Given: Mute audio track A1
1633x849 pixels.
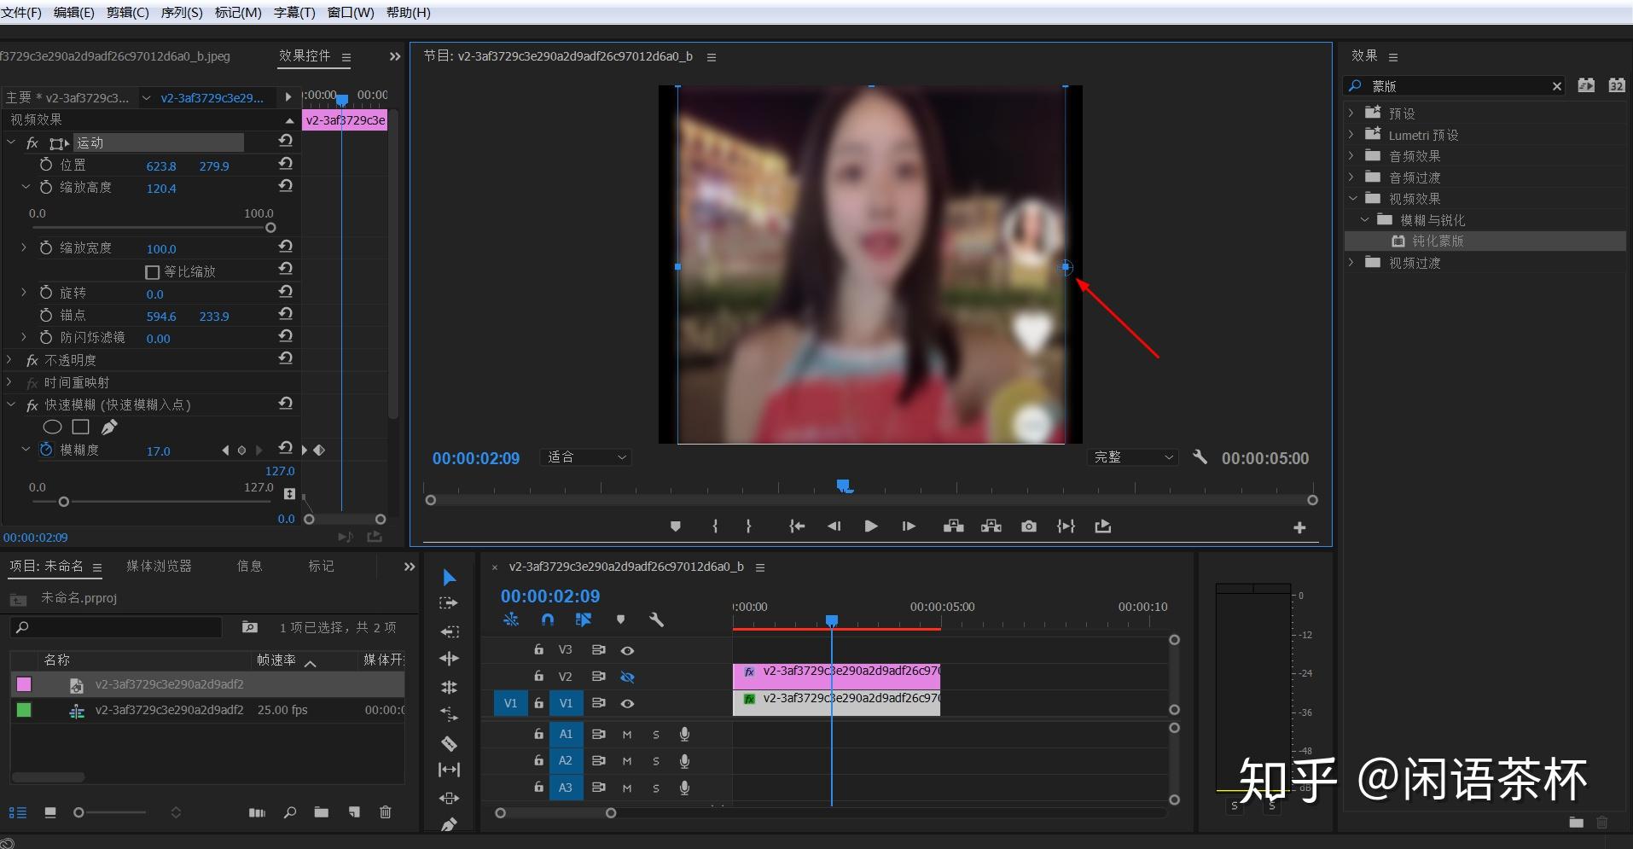Looking at the screenshot, I should click(627, 735).
